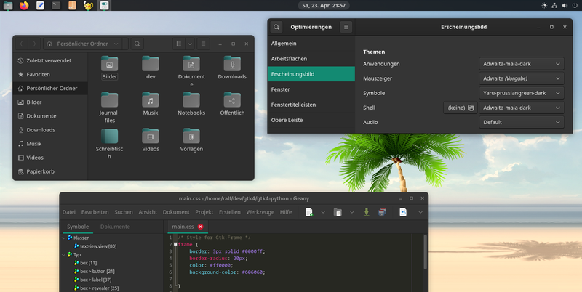Open Allgemein in Optimierungen sidebar
Viewport: 582px width, 292px height.
(311, 44)
